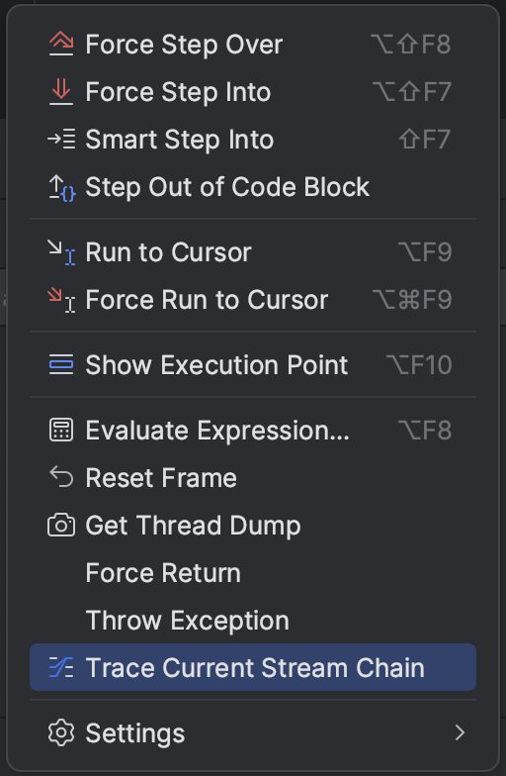Viewport: 506px width, 776px height.
Task: Click the Trace Current Stream Chain icon
Action: point(61,667)
